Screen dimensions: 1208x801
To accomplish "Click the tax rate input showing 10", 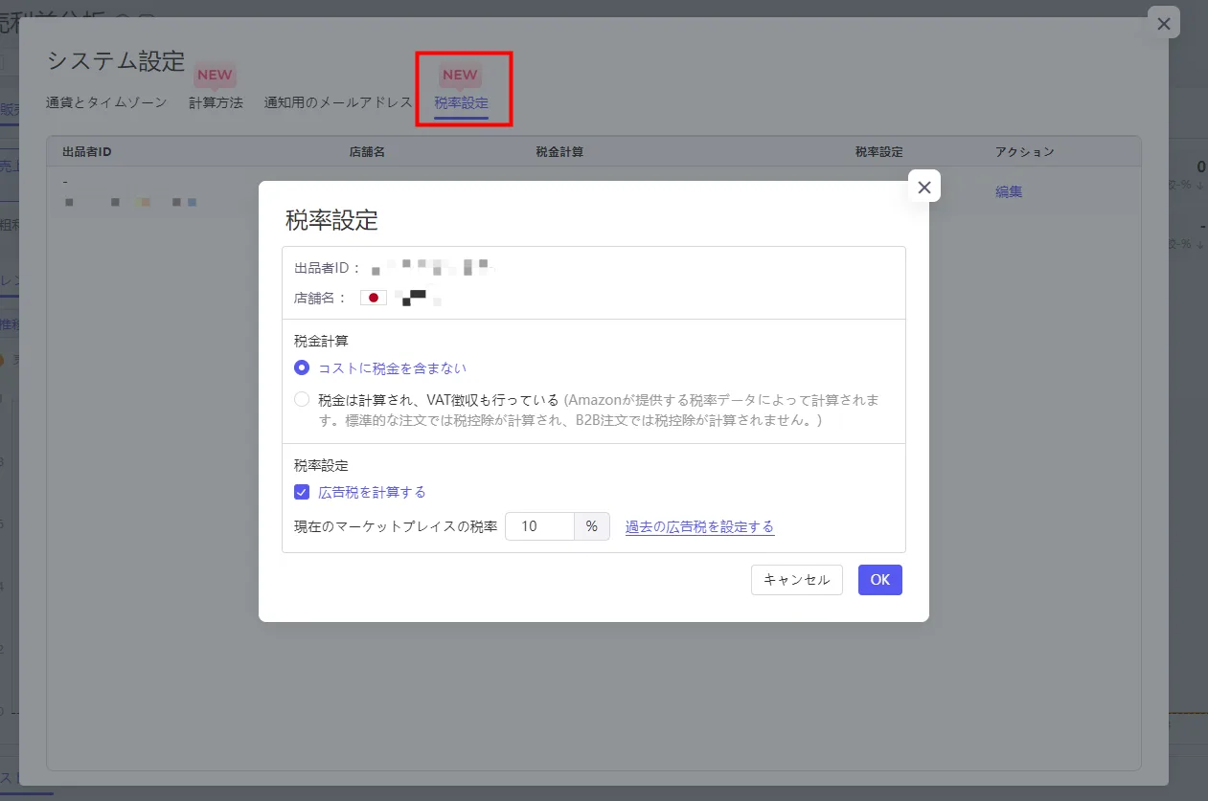I will [x=539, y=526].
